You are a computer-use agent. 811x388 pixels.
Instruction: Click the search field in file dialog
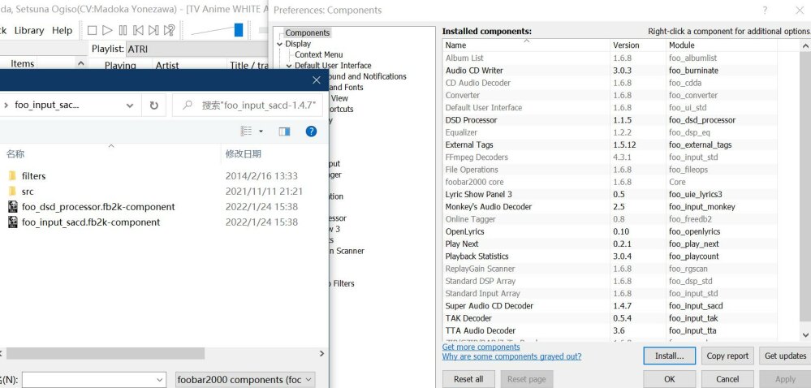248,106
